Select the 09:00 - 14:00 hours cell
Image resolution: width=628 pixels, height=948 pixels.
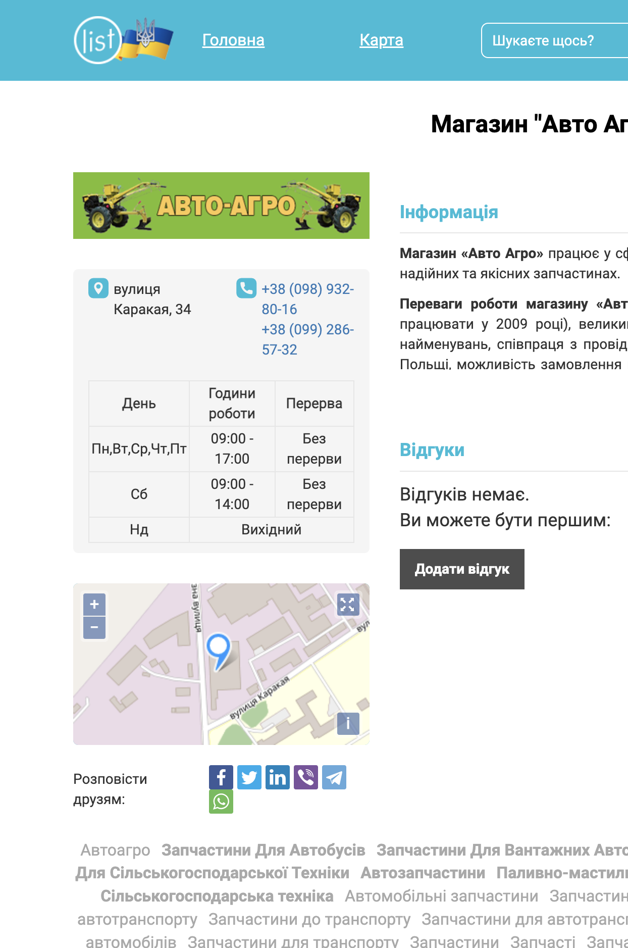[232, 494]
